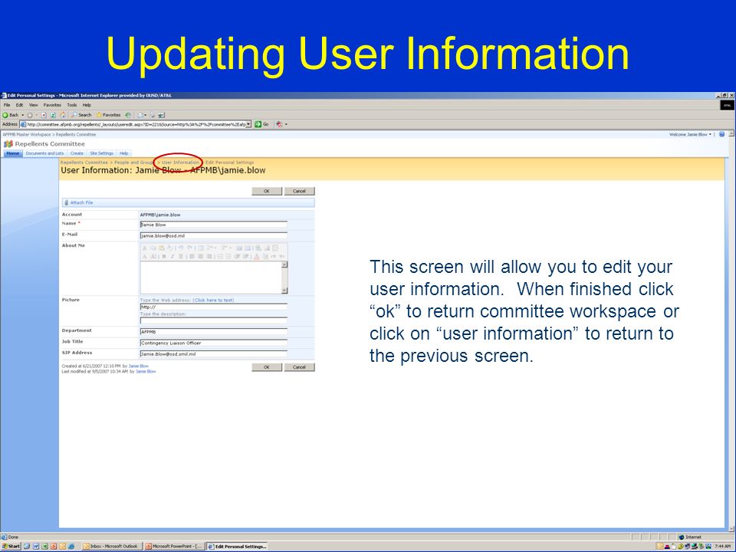Click Bold in the About Me editor toolbar
The height and width of the screenshot is (552, 736).
click(164, 256)
